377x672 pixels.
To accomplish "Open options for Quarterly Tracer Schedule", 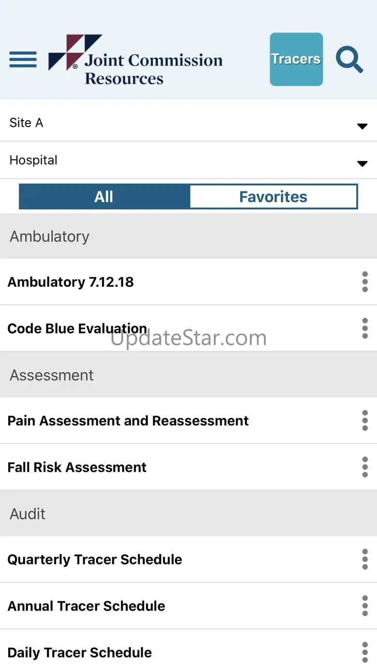I will pyautogui.click(x=365, y=560).
